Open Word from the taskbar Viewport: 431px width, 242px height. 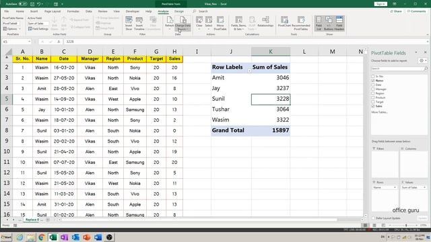[98, 237]
